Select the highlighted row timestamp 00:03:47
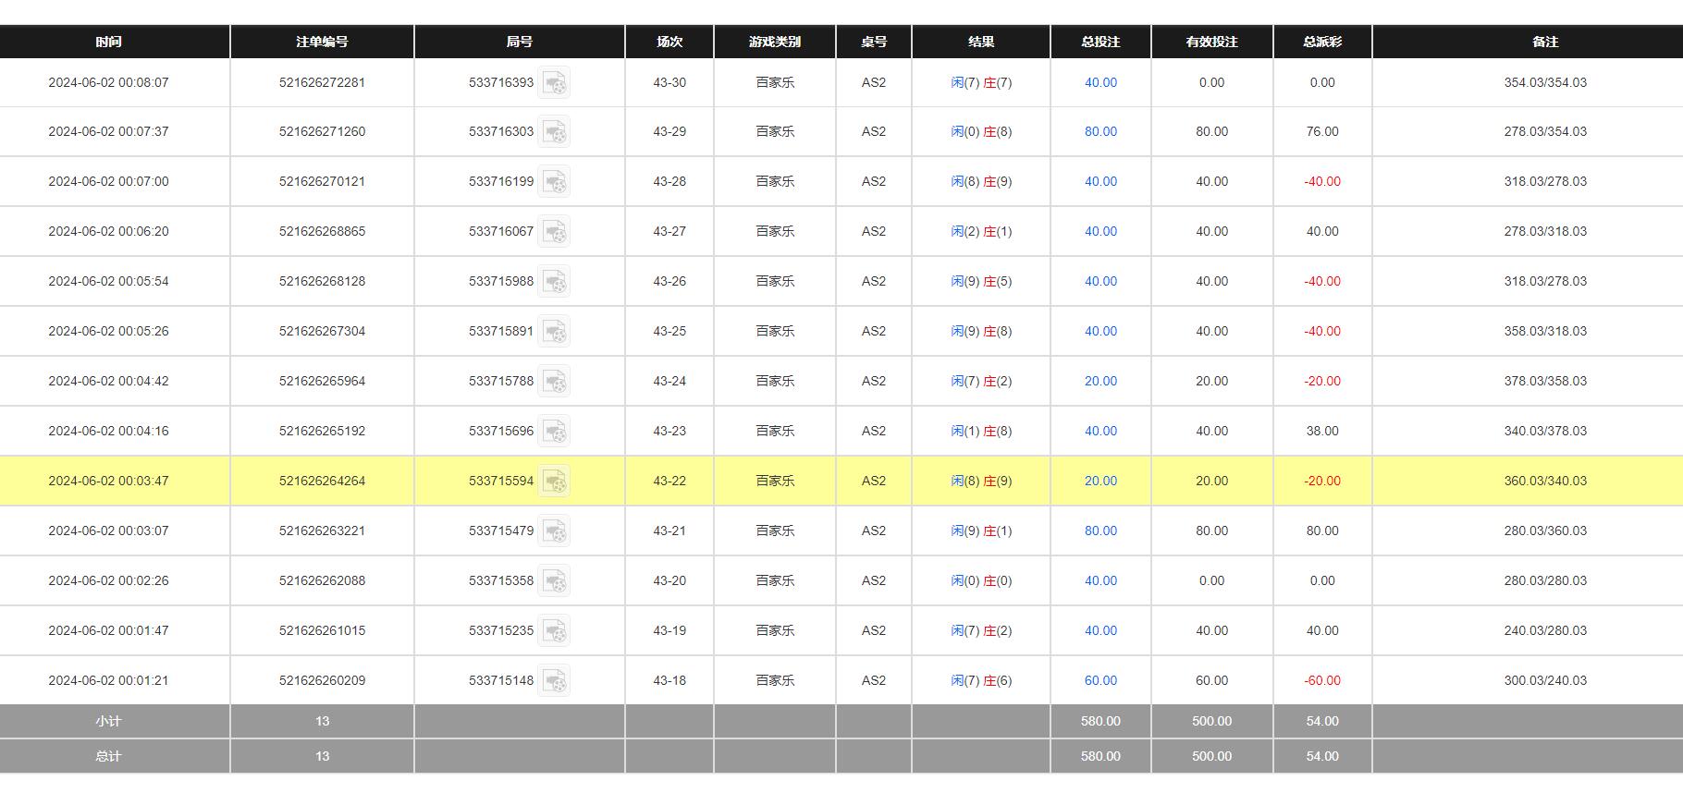1683x793 pixels. pyautogui.click(x=108, y=481)
